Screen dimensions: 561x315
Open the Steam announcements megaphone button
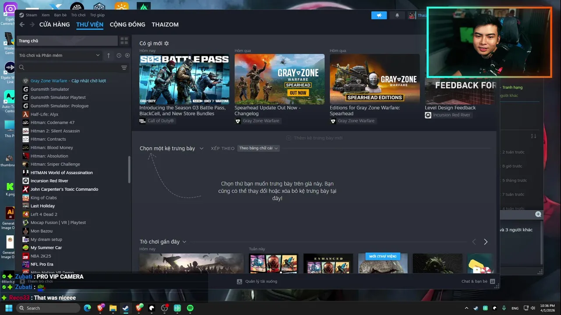[379, 15]
